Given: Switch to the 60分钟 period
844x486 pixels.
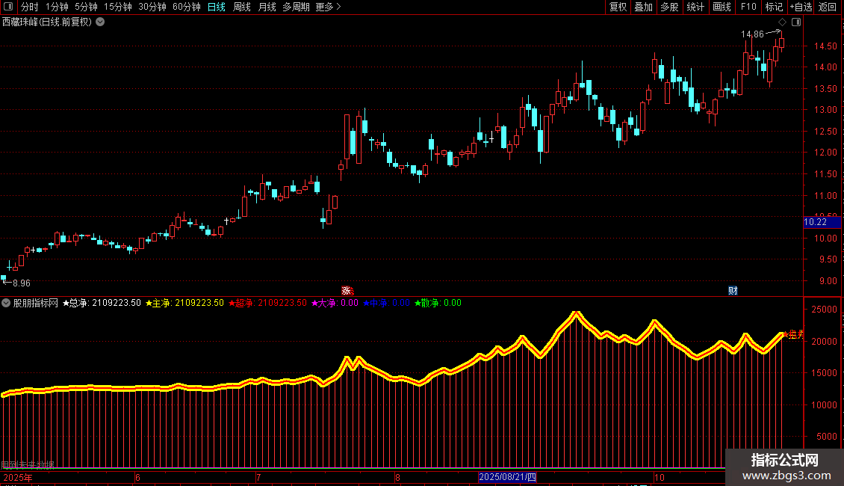Looking at the screenshot, I should click(x=186, y=7).
